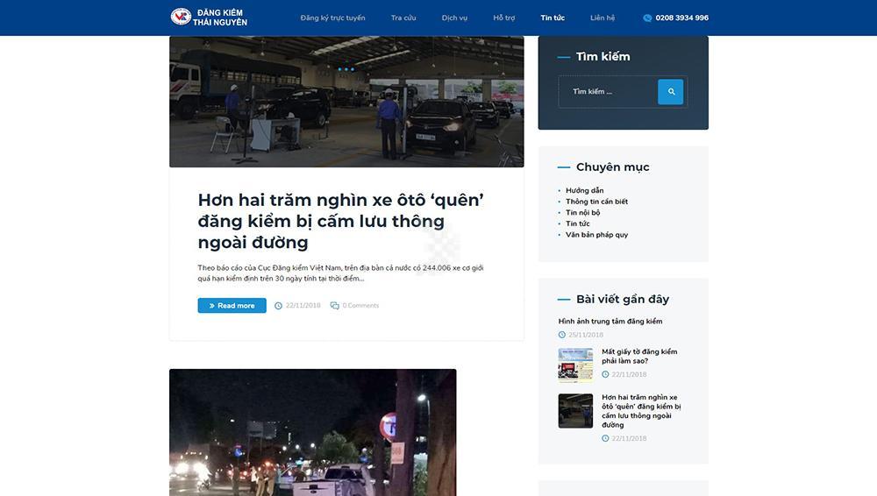Select the Tin tức navigation tab
The height and width of the screenshot is (496, 877).
pos(553,18)
